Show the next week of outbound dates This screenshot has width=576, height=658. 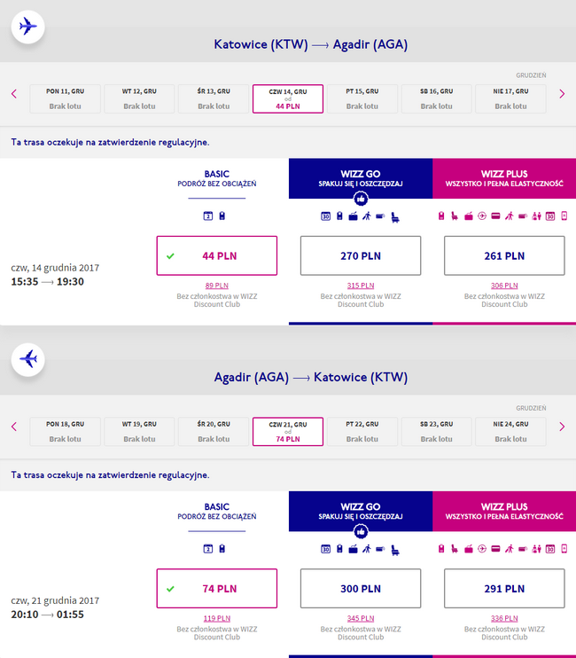point(562,94)
